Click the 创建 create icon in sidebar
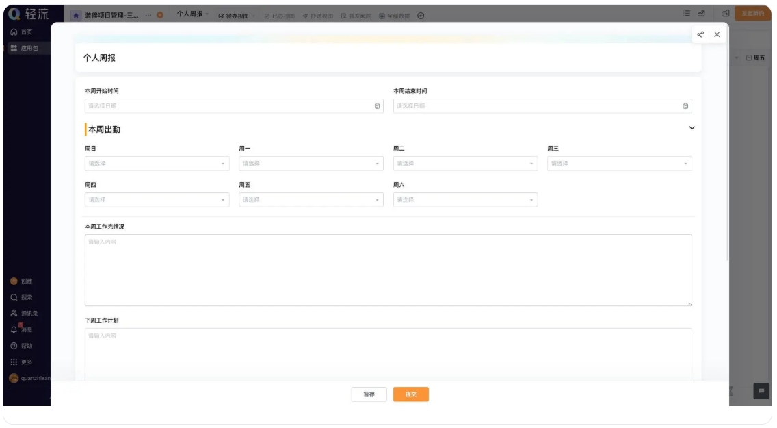This screenshot has width=777, height=428. click(14, 281)
